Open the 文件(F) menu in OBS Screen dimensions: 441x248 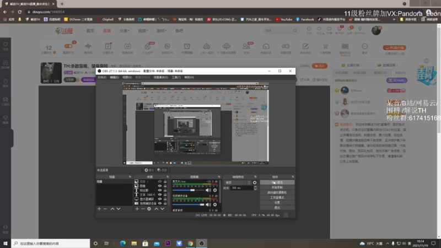(102, 77)
